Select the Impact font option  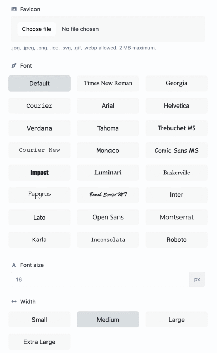pyautogui.click(x=39, y=173)
